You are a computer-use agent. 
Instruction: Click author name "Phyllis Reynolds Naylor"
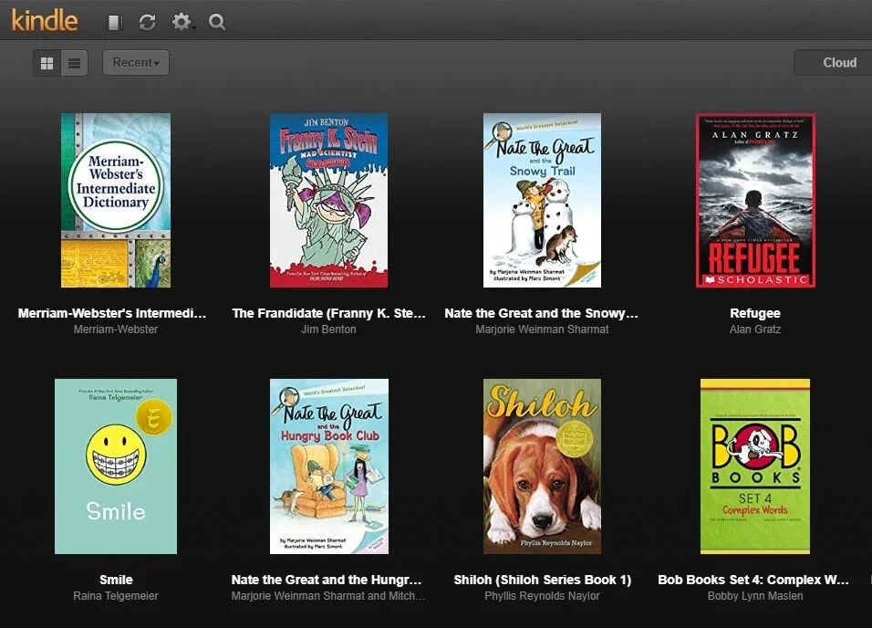pos(542,596)
